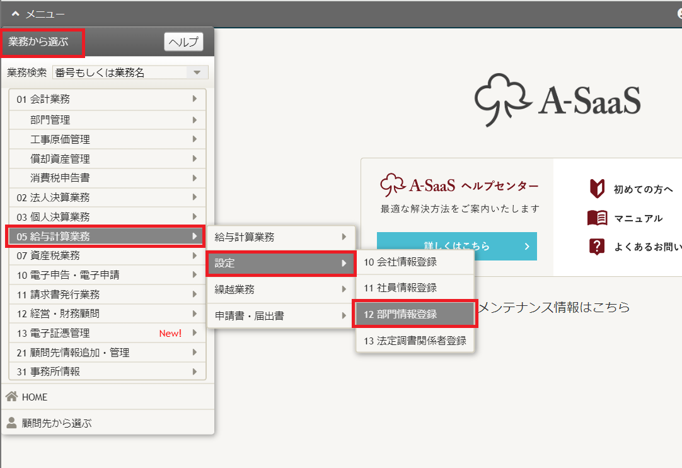
Task: Choose 12 部門情報登録
Action: pyautogui.click(x=415, y=314)
